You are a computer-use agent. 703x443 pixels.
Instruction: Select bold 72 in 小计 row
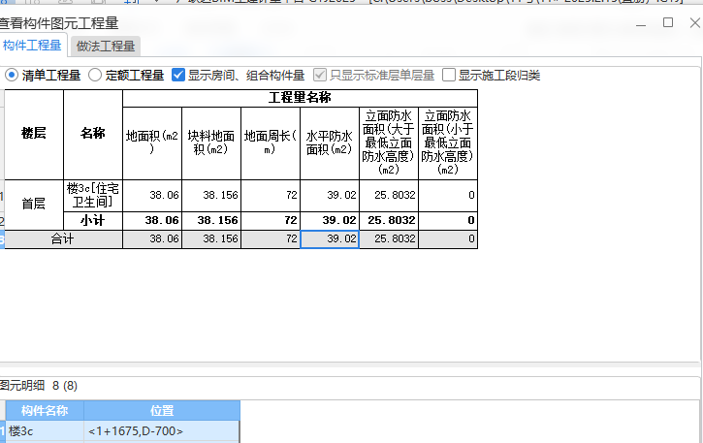(x=271, y=221)
